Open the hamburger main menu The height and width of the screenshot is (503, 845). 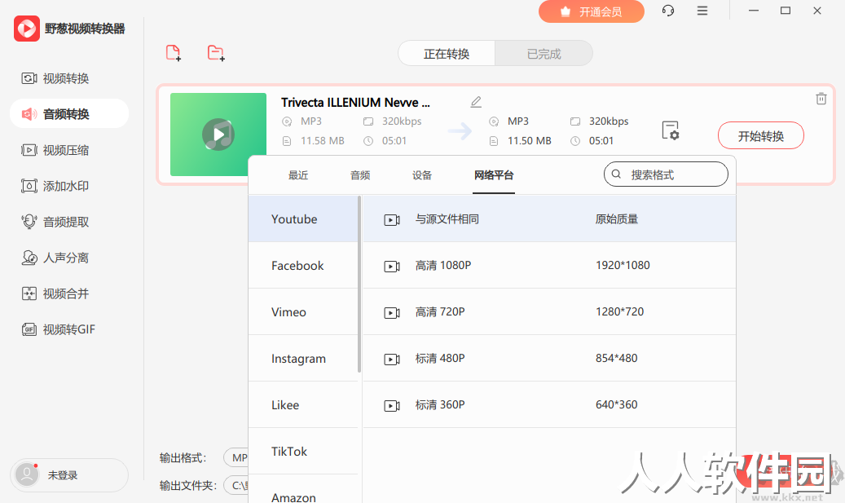[702, 11]
